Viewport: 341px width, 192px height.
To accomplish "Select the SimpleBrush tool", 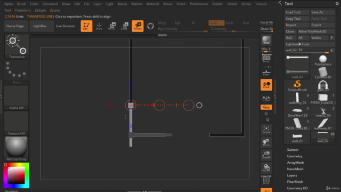I will coord(297,86).
